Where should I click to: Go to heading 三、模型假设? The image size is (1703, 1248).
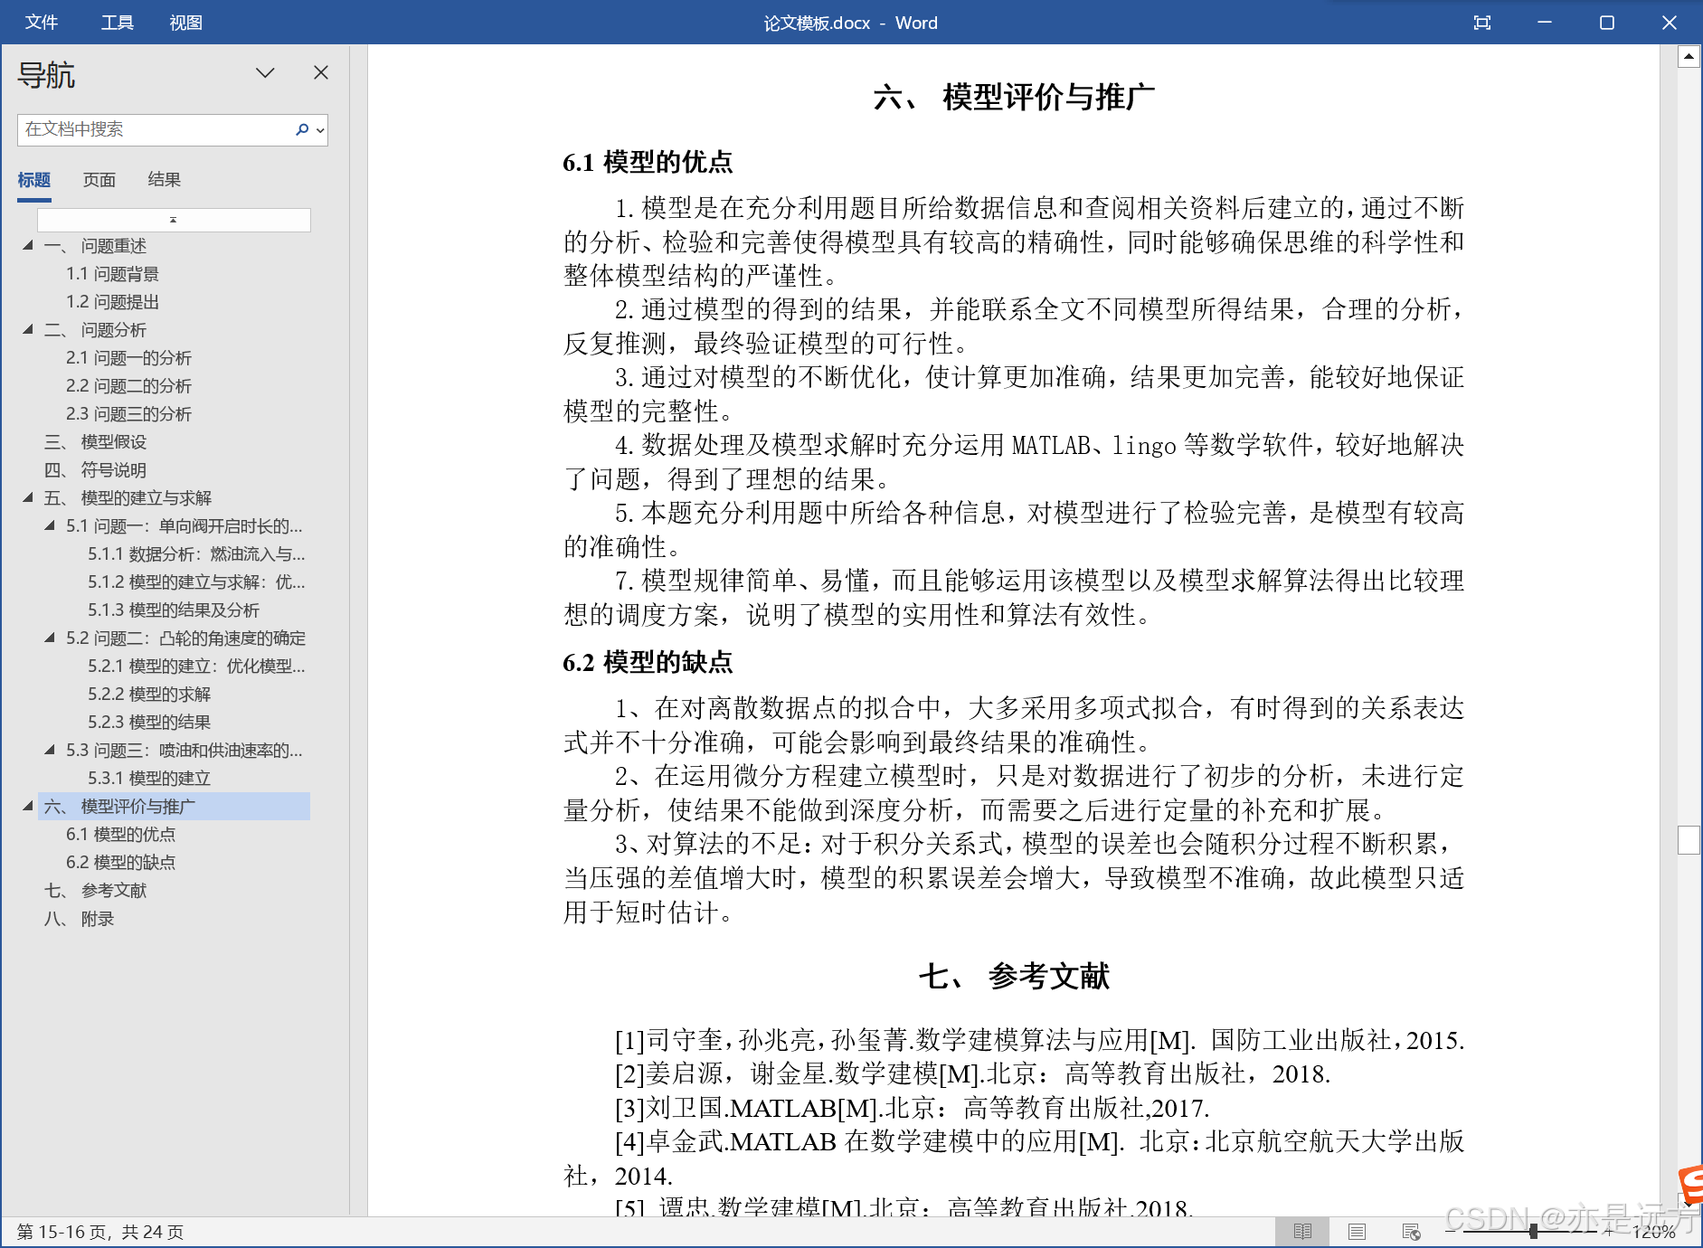95,442
